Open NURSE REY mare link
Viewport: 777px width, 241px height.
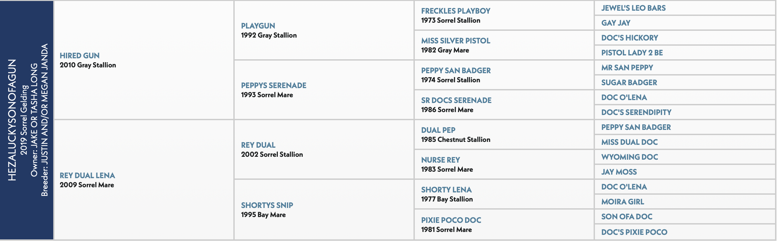coord(440,160)
